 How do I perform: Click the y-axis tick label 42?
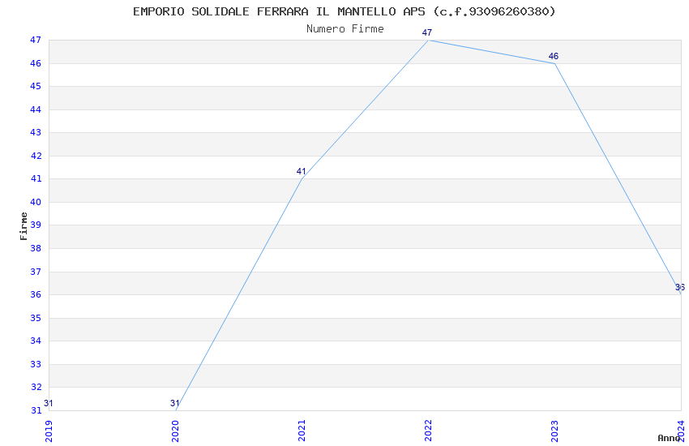pyautogui.click(x=36, y=156)
